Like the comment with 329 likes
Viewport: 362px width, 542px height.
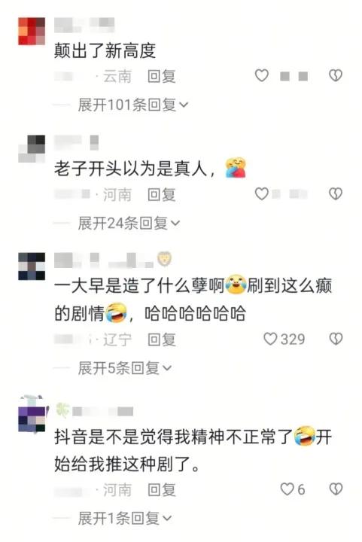point(270,339)
